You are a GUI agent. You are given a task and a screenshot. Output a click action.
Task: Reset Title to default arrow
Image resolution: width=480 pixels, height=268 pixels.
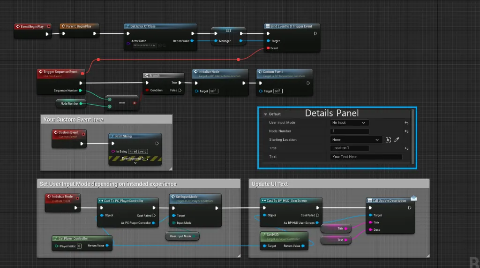[x=406, y=148]
